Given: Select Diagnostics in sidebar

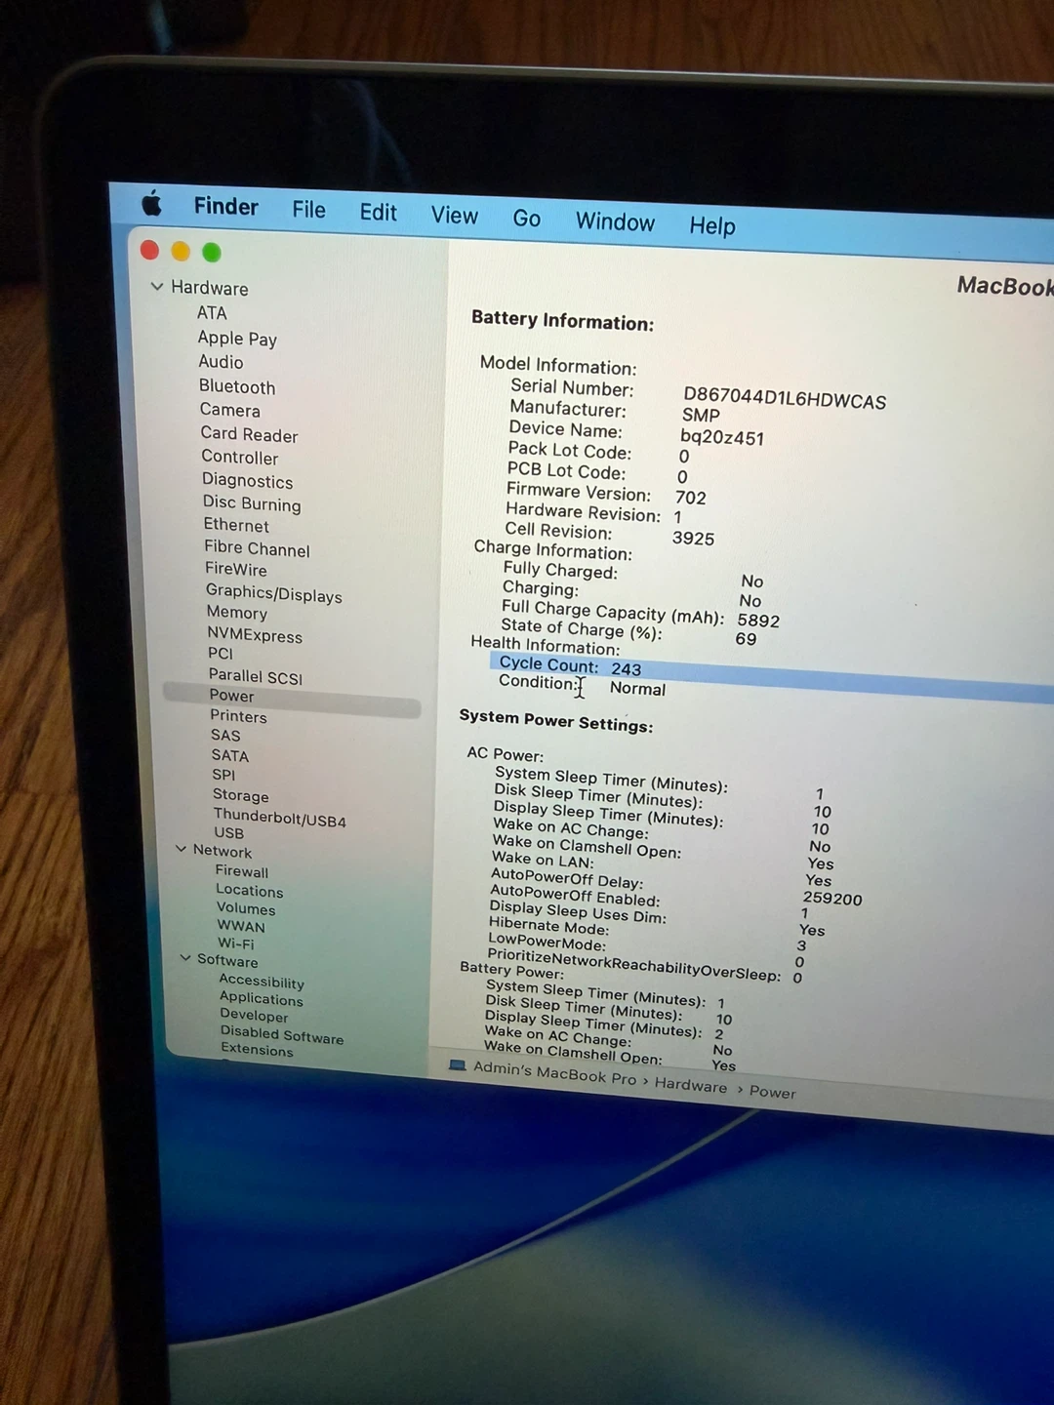Looking at the screenshot, I should [x=247, y=480].
